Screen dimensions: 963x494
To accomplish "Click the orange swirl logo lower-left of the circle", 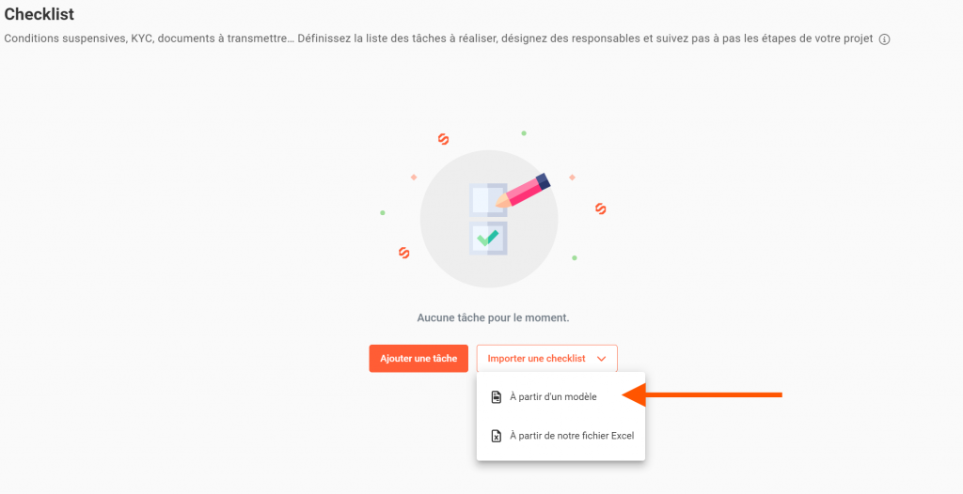I will pyautogui.click(x=403, y=253).
